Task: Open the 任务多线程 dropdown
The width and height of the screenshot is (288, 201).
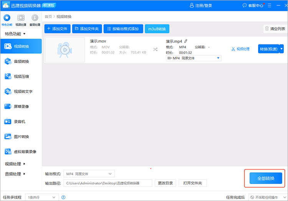Action: tap(42, 197)
